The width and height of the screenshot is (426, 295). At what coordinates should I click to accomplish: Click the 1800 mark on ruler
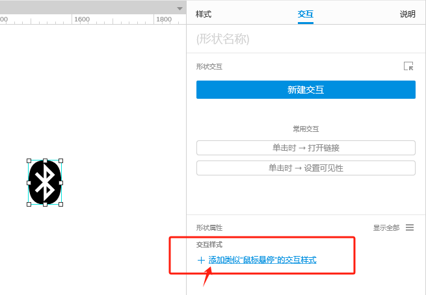(x=164, y=19)
